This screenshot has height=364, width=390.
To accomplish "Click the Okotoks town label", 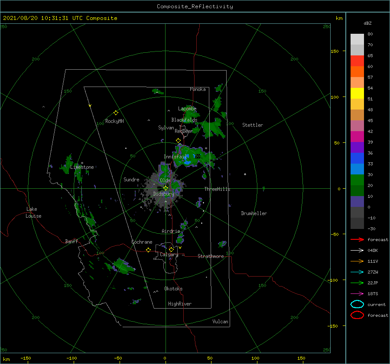I will [173, 289].
